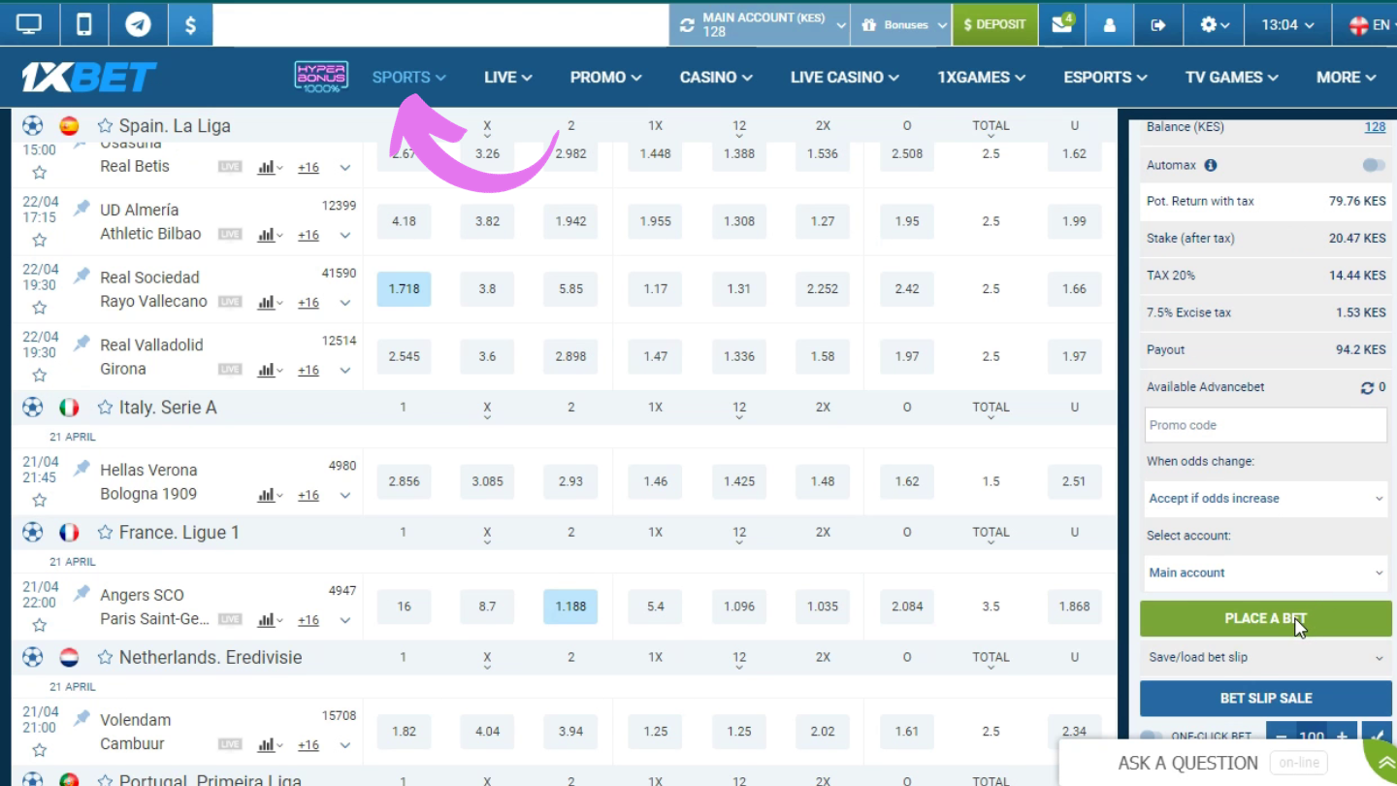
Task: Click the log out arrow icon
Action: pyautogui.click(x=1157, y=24)
